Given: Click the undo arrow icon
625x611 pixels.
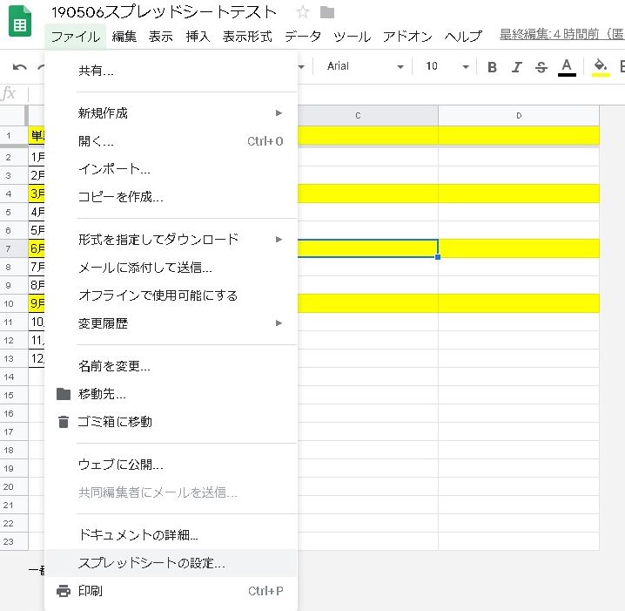Looking at the screenshot, I should click(19, 66).
